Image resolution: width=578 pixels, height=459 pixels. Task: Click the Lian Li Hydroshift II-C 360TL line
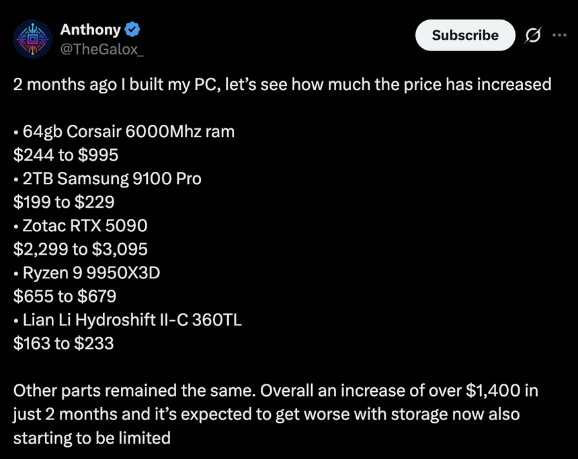click(128, 320)
